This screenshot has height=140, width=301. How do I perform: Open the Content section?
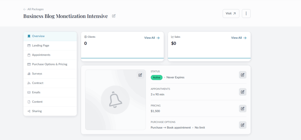[50, 102]
